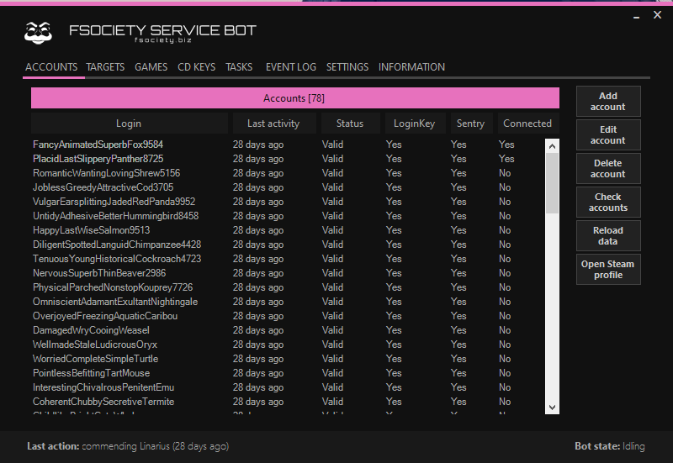This screenshot has height=463, width=673.
Task: Sort by the Connected column header
Action: [527, 124]
